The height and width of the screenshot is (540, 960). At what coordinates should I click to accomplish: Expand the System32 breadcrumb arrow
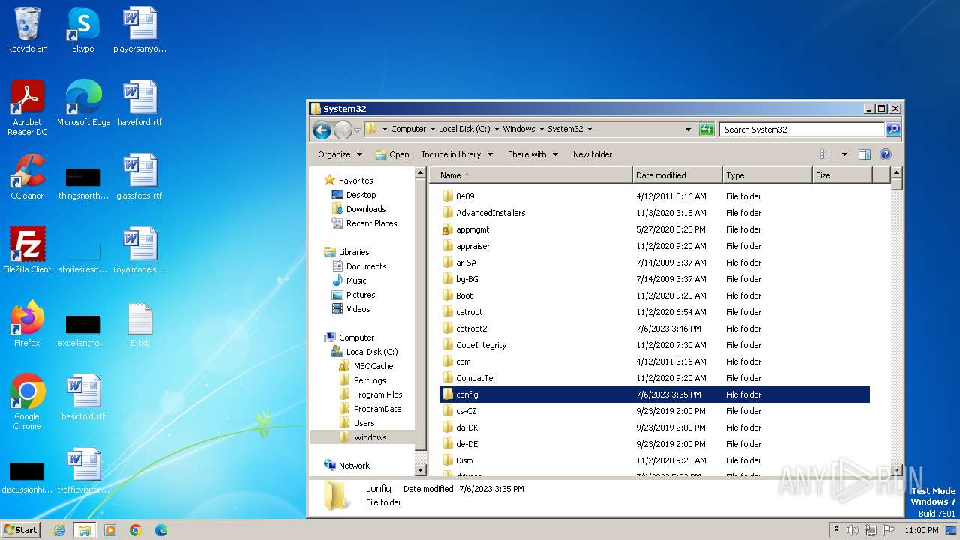[x=589, y=130]
